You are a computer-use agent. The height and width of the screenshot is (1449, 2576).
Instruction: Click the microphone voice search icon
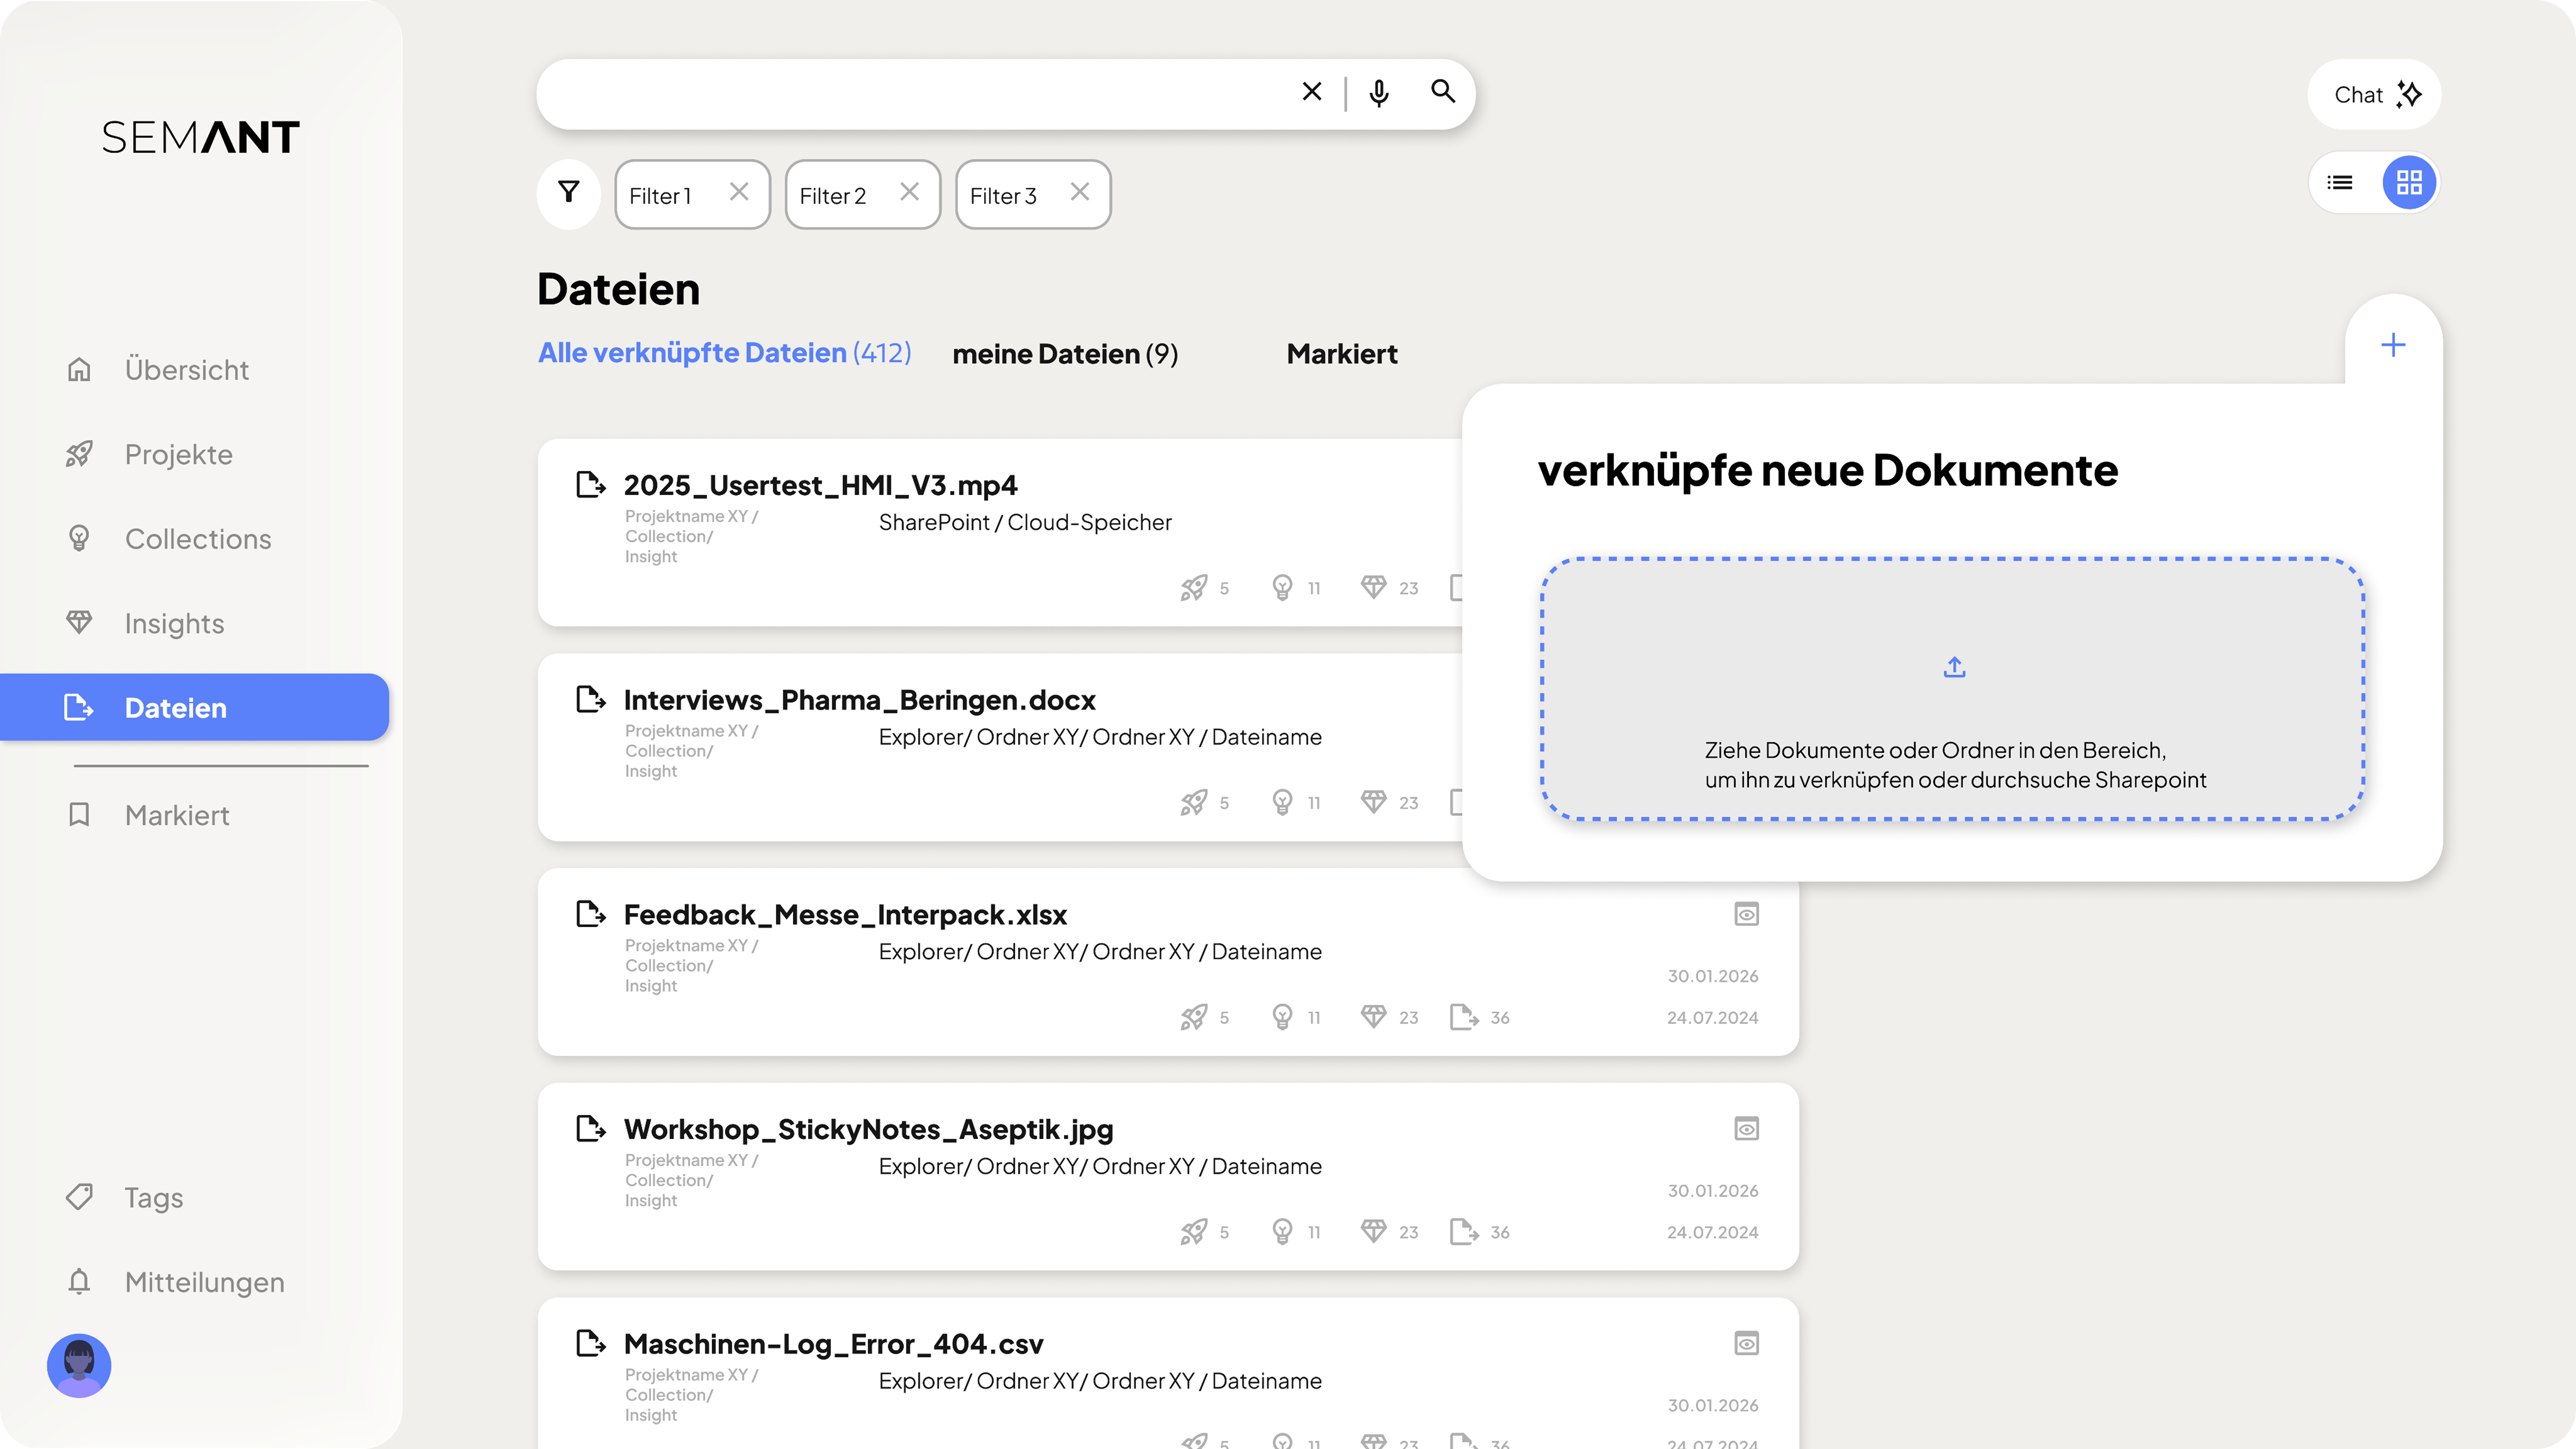coord(1379,93)
